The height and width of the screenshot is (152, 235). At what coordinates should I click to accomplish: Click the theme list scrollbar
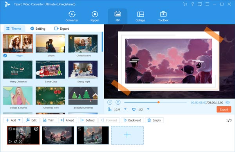[x=102, y=41]
